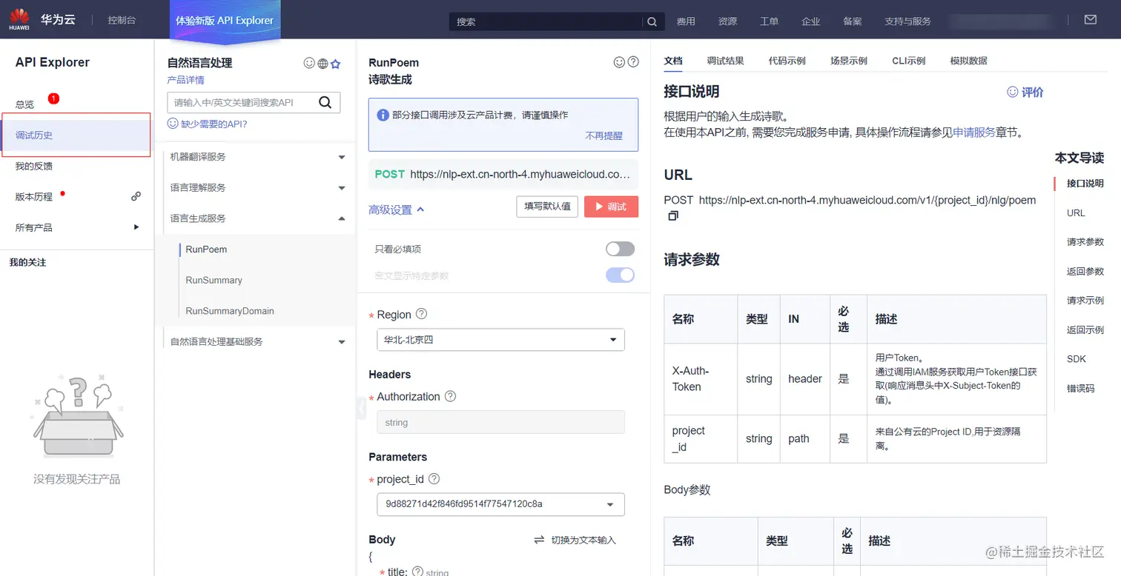1121x576 pixels.
Task: Expand the 所有产品 submenu arrow
Action: click(136, 227)
